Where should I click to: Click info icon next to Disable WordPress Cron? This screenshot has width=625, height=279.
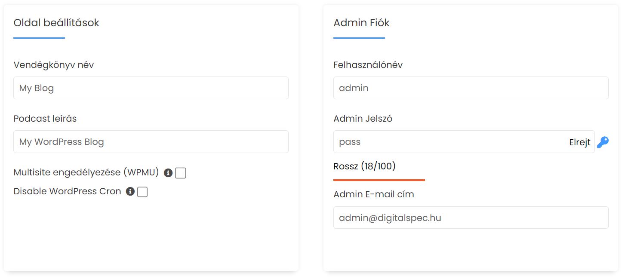(130, 192)
